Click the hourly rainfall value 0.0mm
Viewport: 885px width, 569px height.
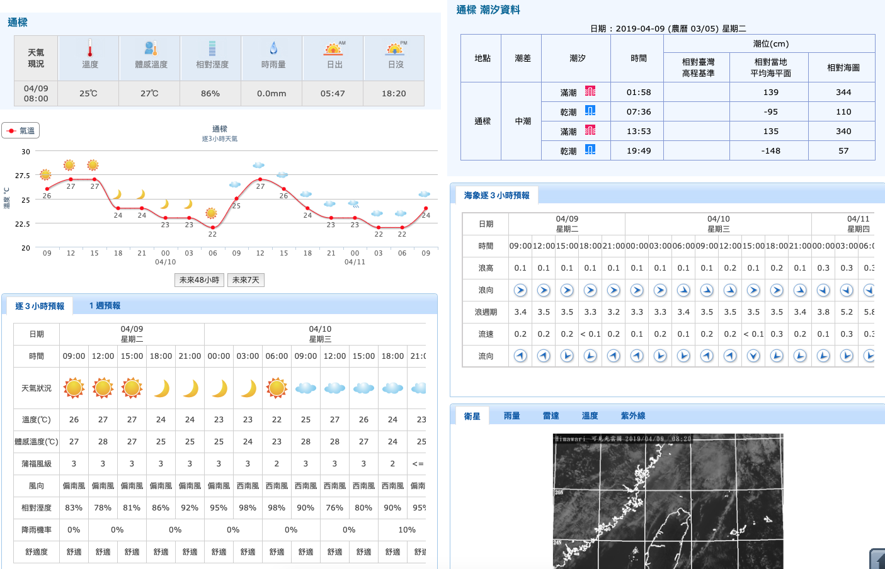(x=271, y=94)
